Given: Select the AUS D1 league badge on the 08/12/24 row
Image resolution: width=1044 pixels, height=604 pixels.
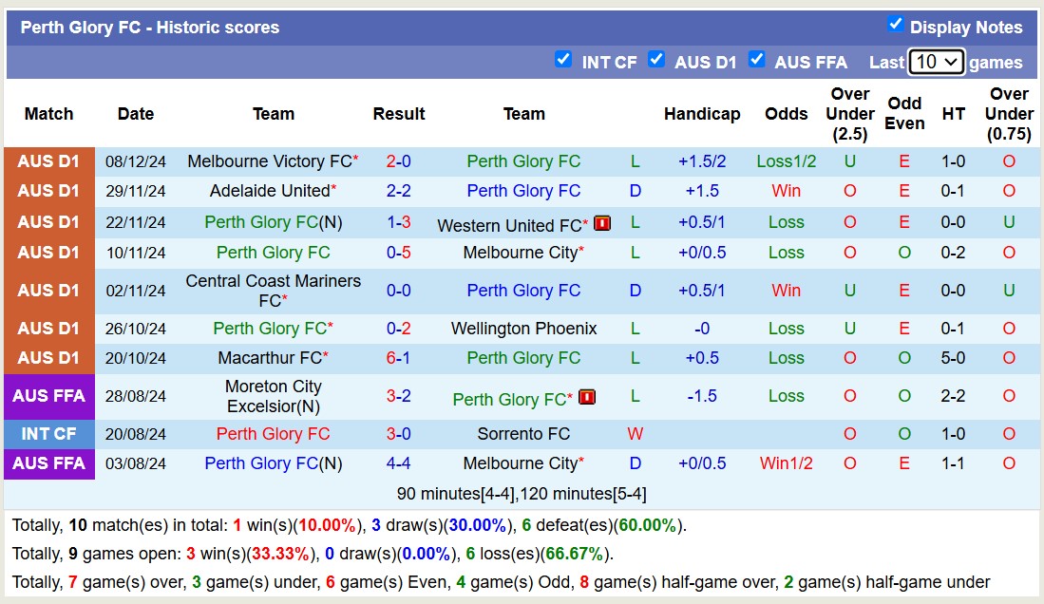Looking at the screenshot, I should pos(48,161).
